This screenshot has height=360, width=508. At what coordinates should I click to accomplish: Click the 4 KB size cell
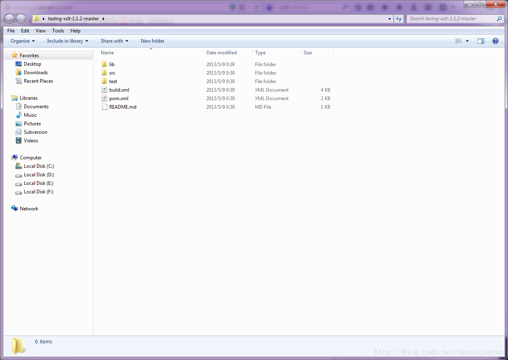click(x=325, y=90)
